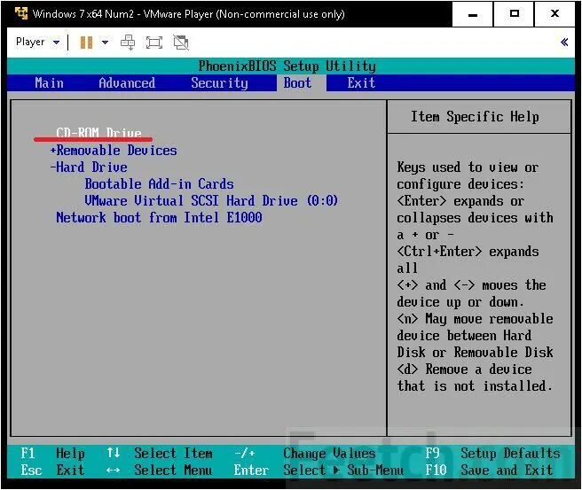Select Network boot from Intel E1000
The width and height of the screenshot is (582, 490).
click(x=159, y=217)
